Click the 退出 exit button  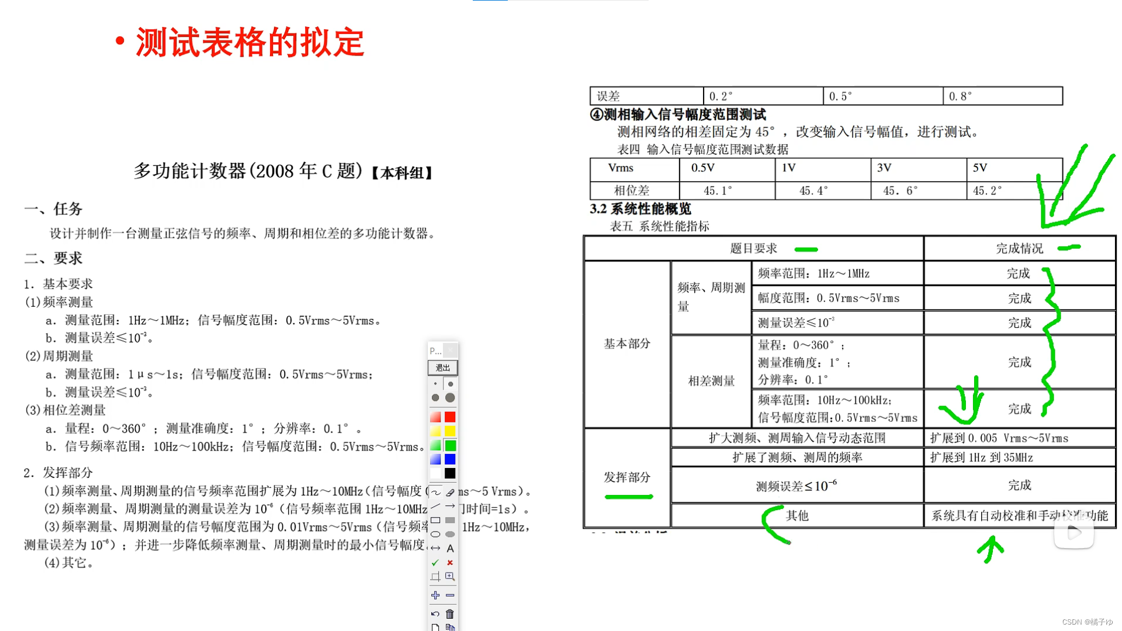click(x=443, y=367)
